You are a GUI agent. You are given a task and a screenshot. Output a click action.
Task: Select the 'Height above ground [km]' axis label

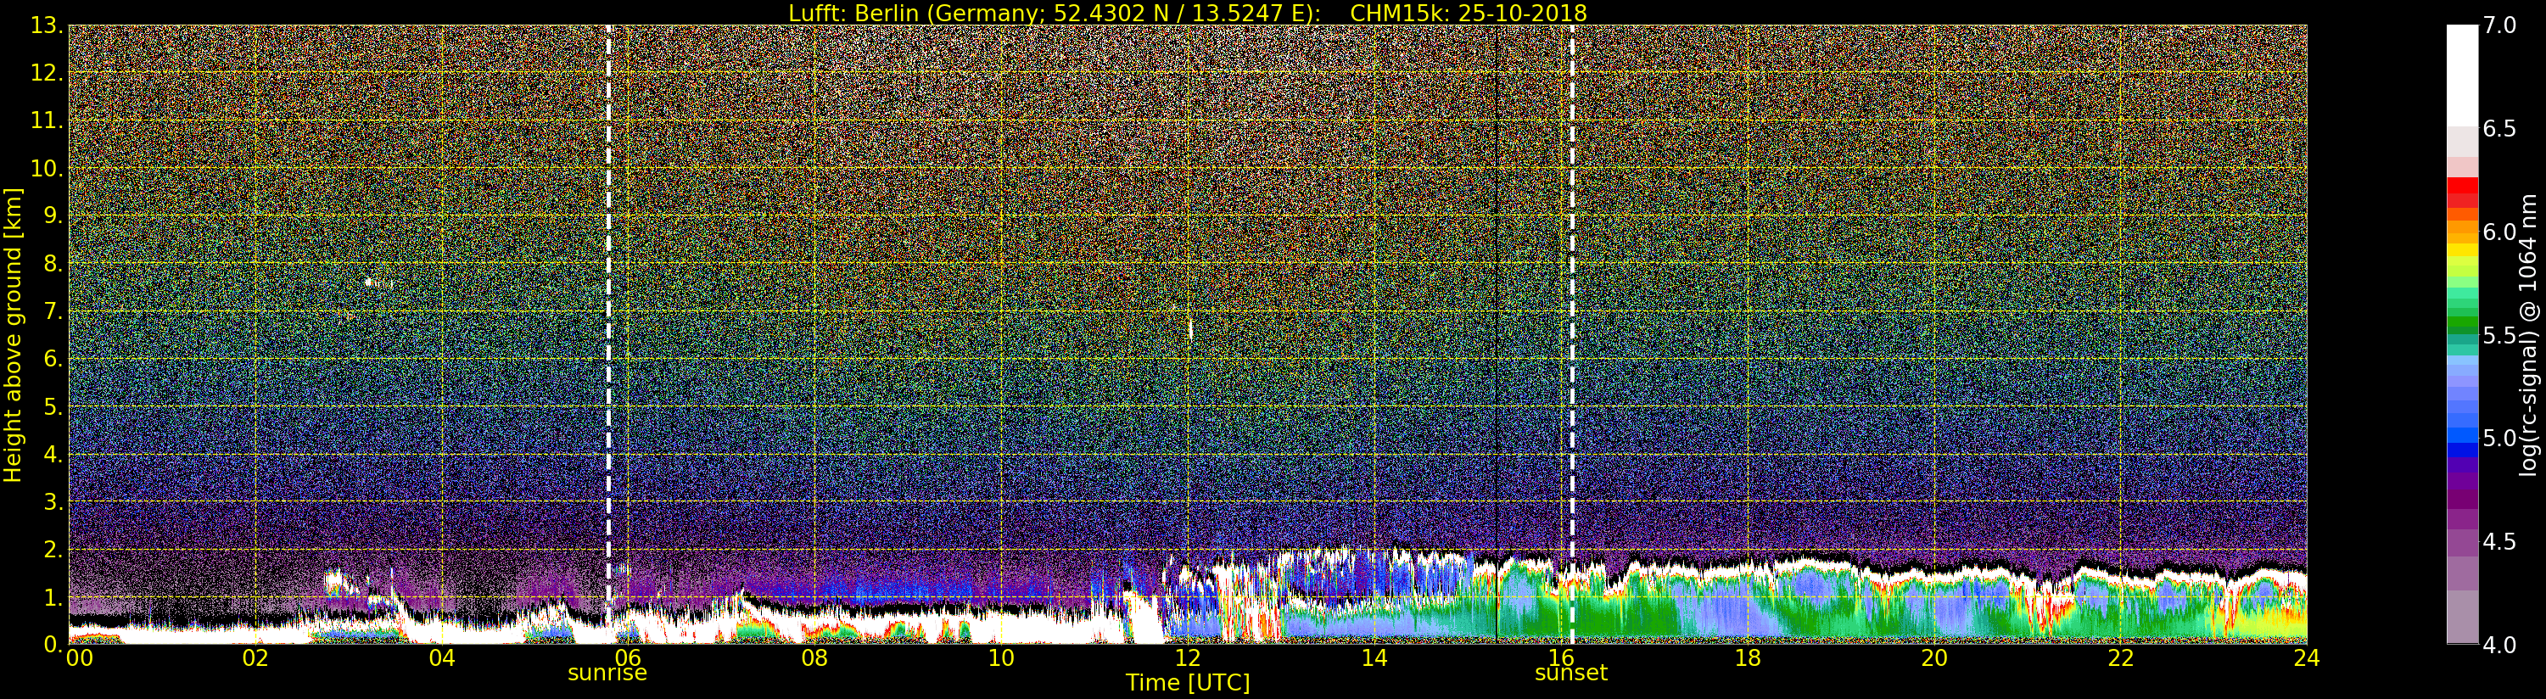(x=13, y=334)
